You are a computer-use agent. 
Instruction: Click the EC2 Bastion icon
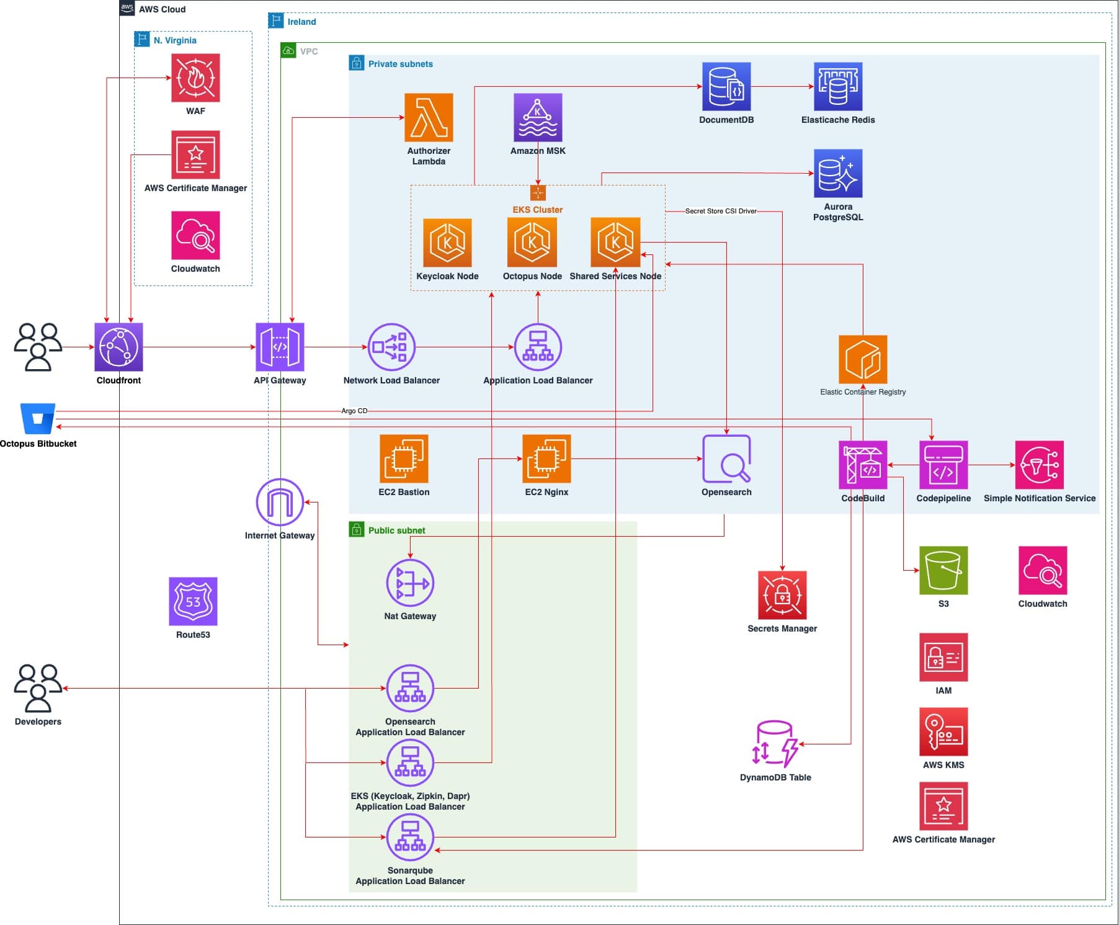tap(404, 458)
